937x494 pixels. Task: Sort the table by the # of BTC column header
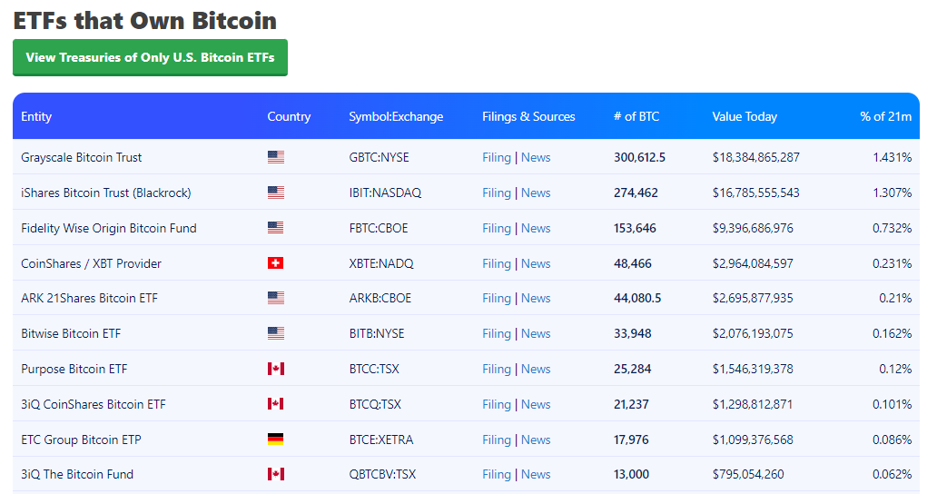coord(636,116)
